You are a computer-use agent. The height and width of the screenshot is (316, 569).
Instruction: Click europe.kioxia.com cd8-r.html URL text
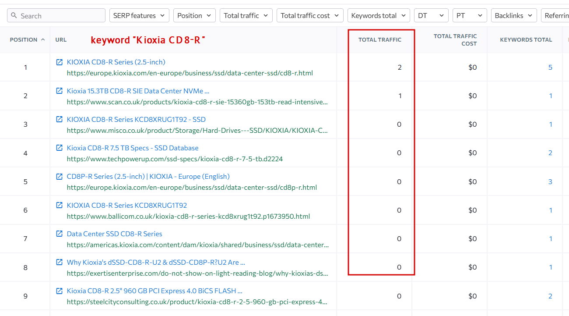point(190,73)
